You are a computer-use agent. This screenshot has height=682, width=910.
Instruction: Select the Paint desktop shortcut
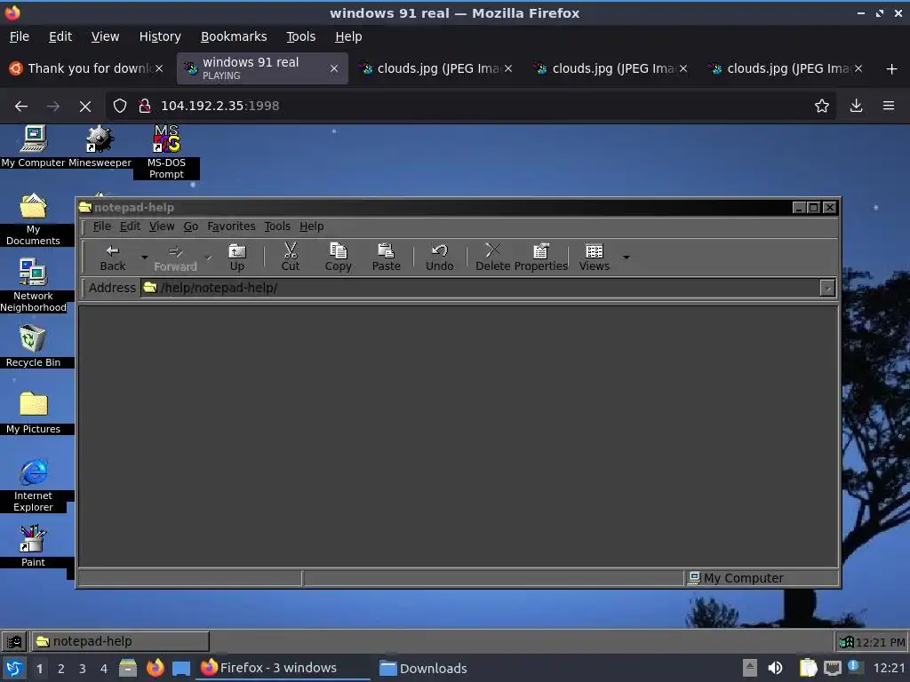33,546
